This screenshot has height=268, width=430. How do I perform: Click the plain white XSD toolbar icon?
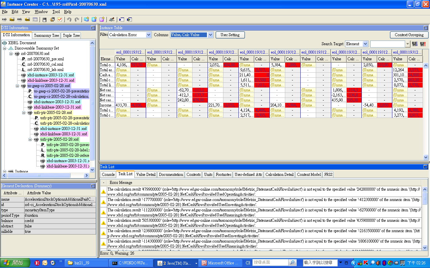click(x=4, y=19)
